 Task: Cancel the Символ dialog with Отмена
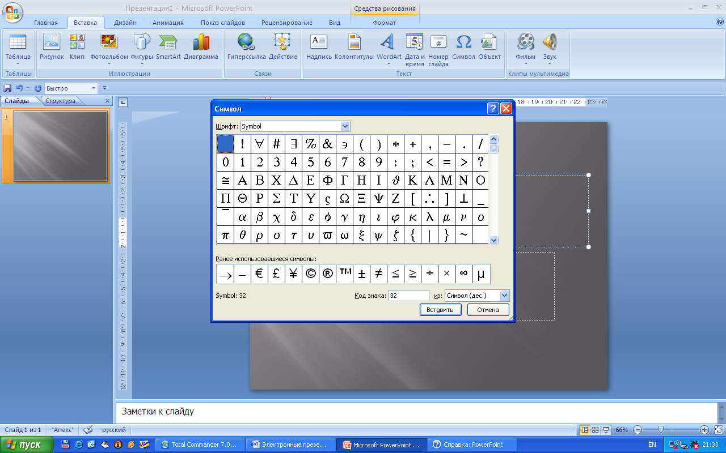tap(488, 310)
